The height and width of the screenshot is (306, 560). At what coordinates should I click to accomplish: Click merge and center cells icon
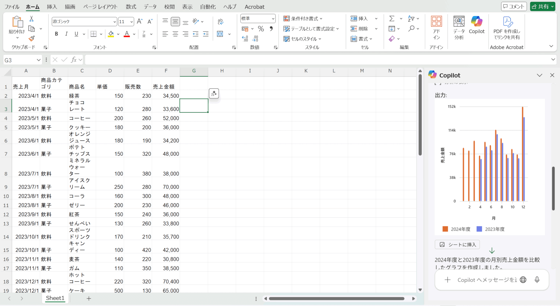(220, 34)
